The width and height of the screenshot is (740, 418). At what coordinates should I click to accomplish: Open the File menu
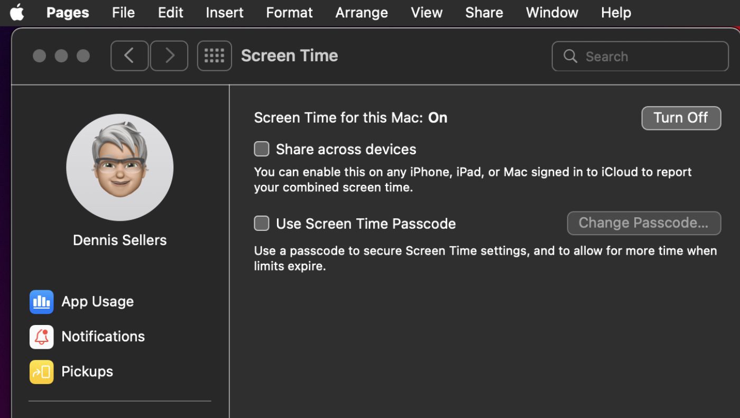[123, 12]
